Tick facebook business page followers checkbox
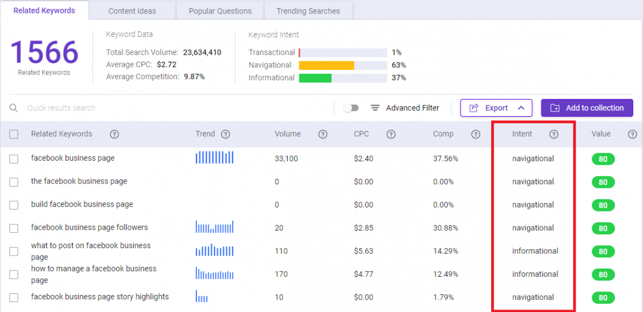The image size is (643, 312). tap(13, 228)
